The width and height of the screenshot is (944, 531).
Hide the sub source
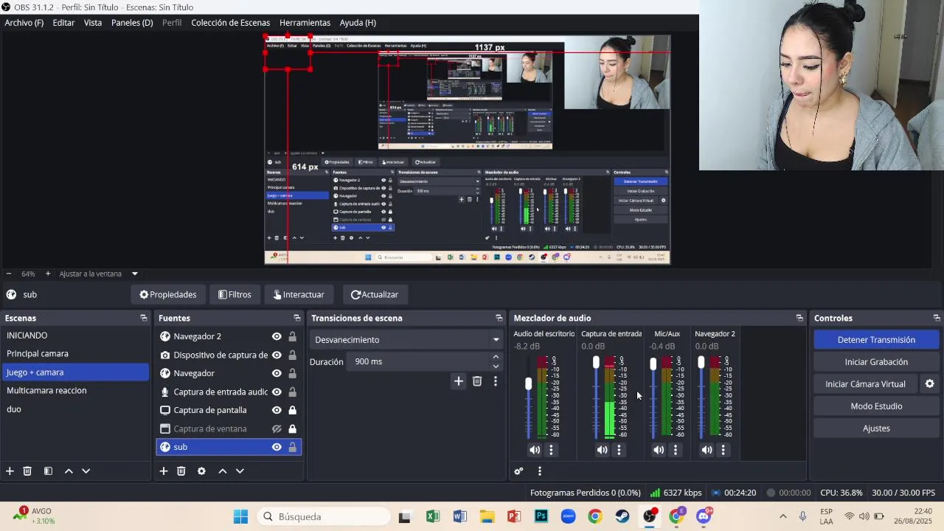[x=277, y=447]
